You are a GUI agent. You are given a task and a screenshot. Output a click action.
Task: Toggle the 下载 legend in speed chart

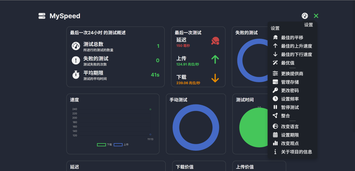[105, 144]
